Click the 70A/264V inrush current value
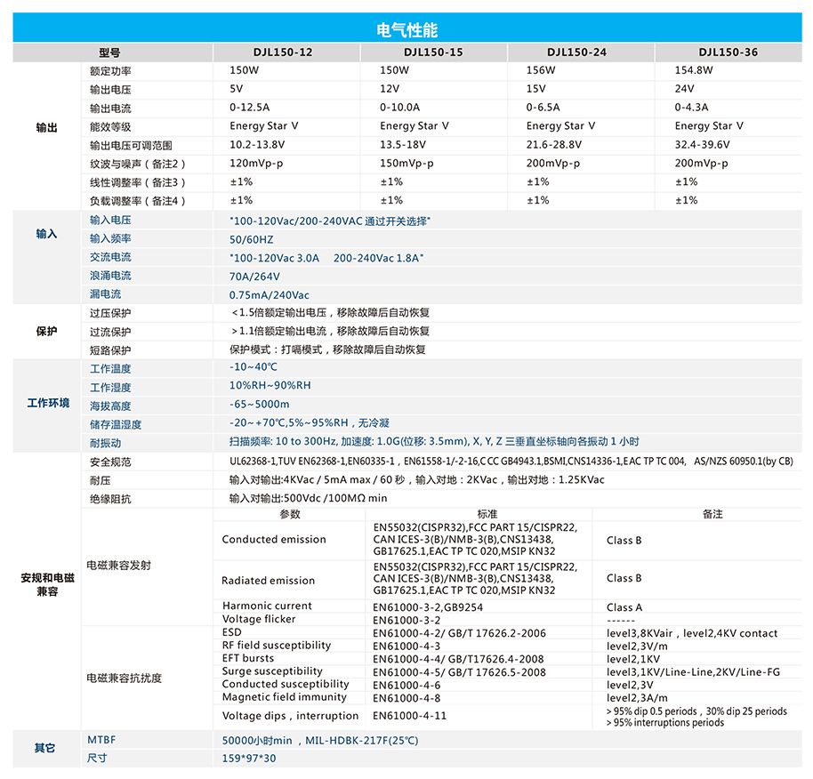The image size is (813, 779). pos(254,277)
